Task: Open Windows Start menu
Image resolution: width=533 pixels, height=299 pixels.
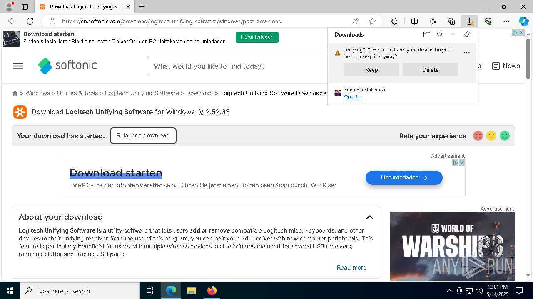Action: tap(10, 291)
